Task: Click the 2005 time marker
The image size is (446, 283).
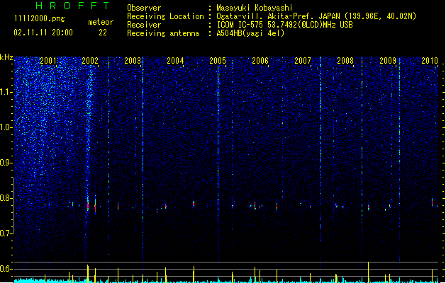Action: [218, 61]
